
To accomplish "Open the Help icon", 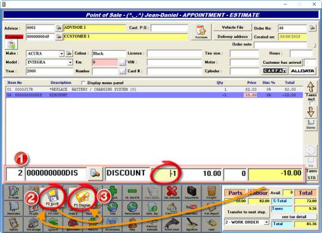I will [132, 224].
